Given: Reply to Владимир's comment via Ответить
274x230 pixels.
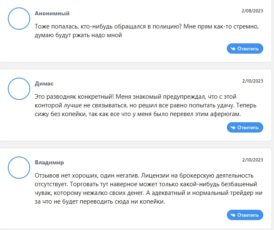Looking at the screenshot, I should 245,215.
